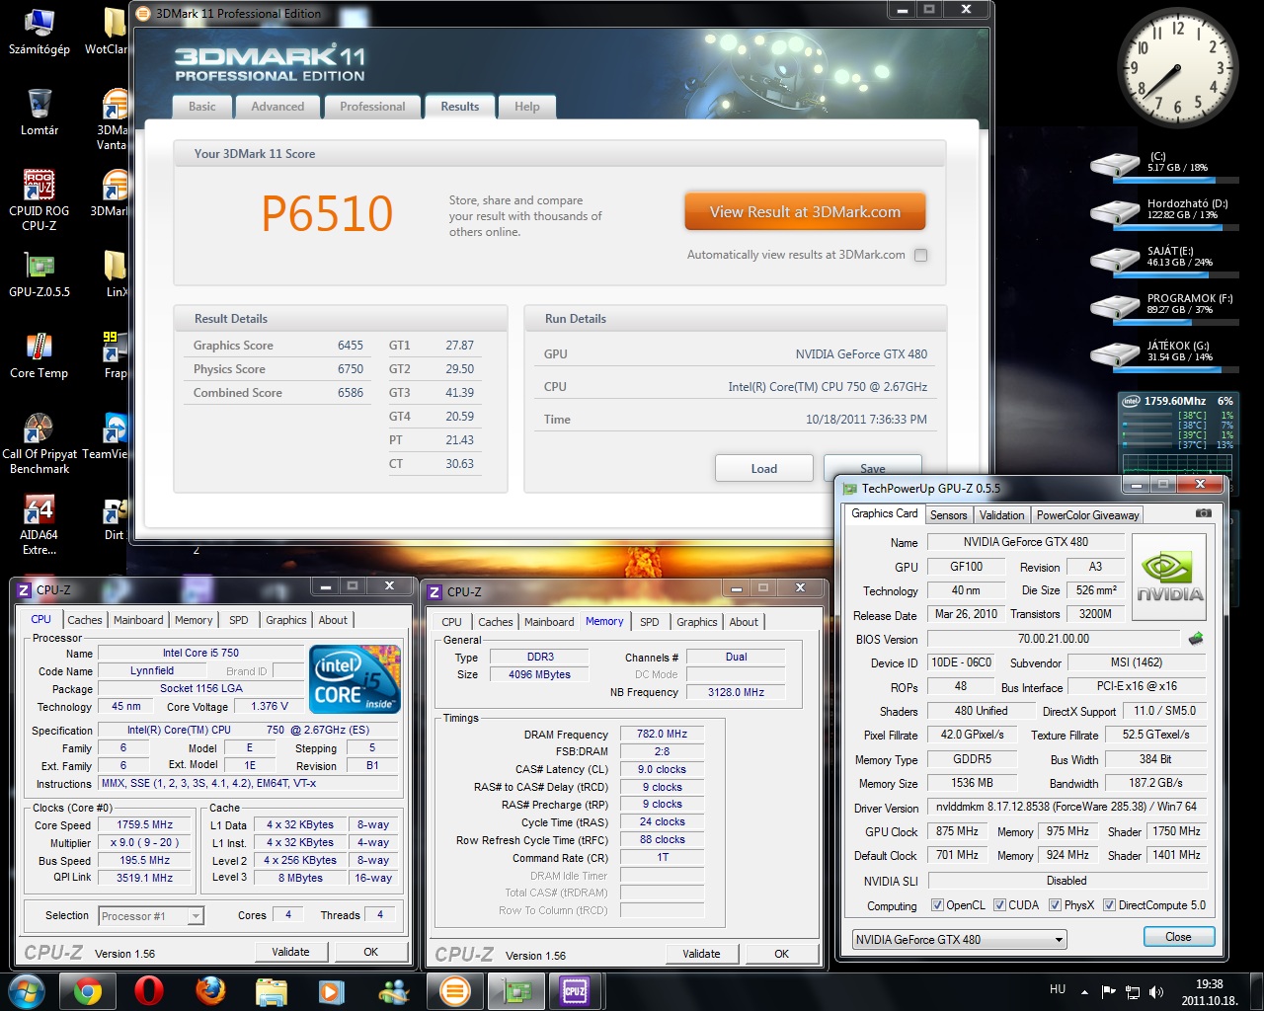Open the GPU-Z.0.5.5 desktop shortcut
Image resolution: width=1264 pixels, height=1011 pixels.
(x=39, y=274)
